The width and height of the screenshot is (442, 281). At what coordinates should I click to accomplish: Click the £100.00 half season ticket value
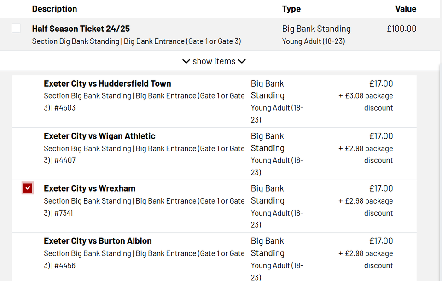401,29
